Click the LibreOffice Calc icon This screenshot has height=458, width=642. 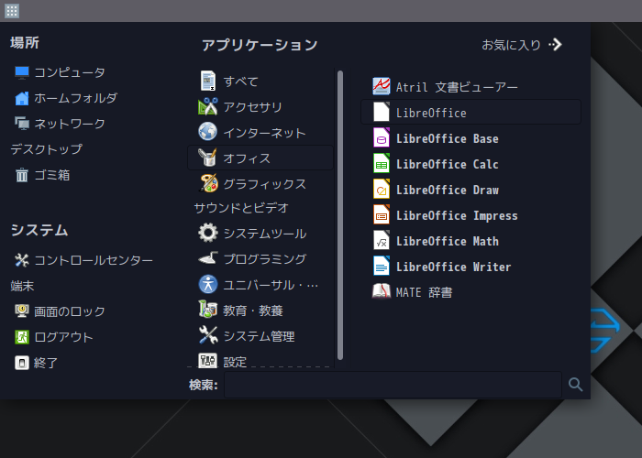(x=382, y=164)
